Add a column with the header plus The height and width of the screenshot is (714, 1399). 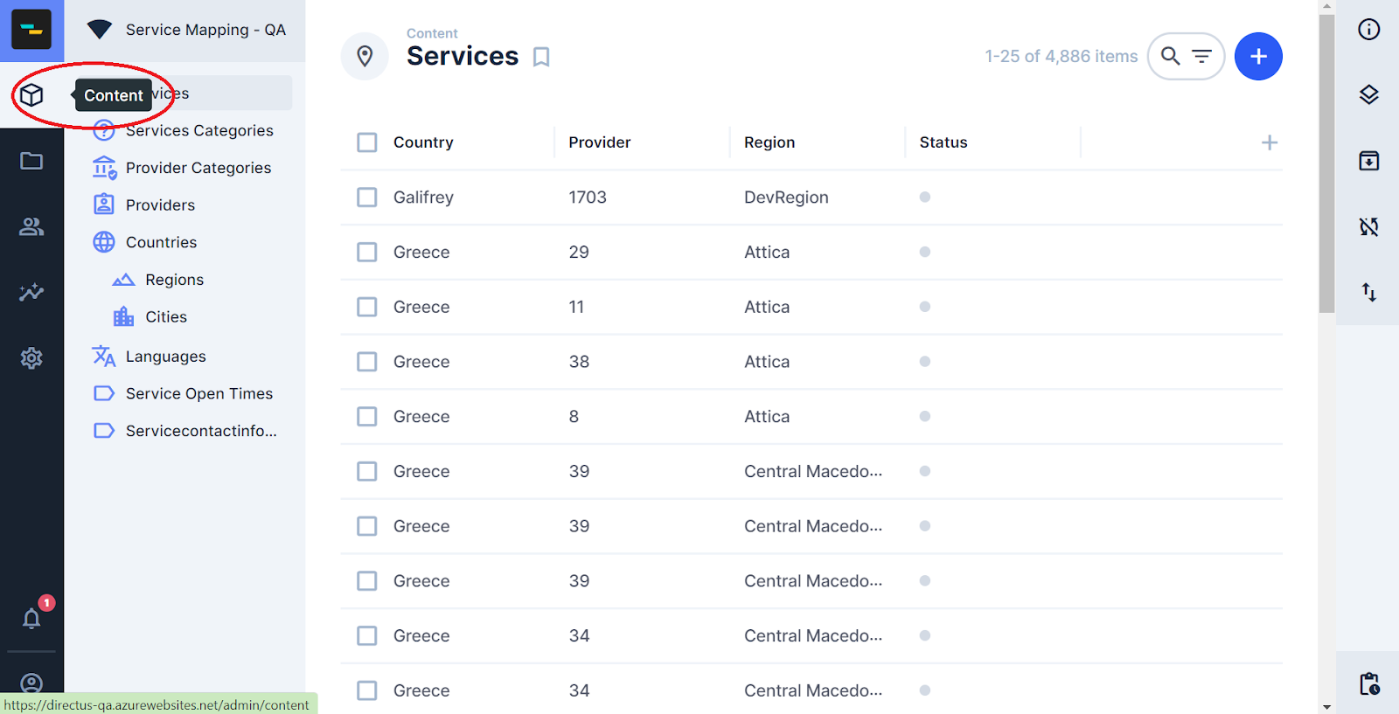click(x=1270, y=142)
